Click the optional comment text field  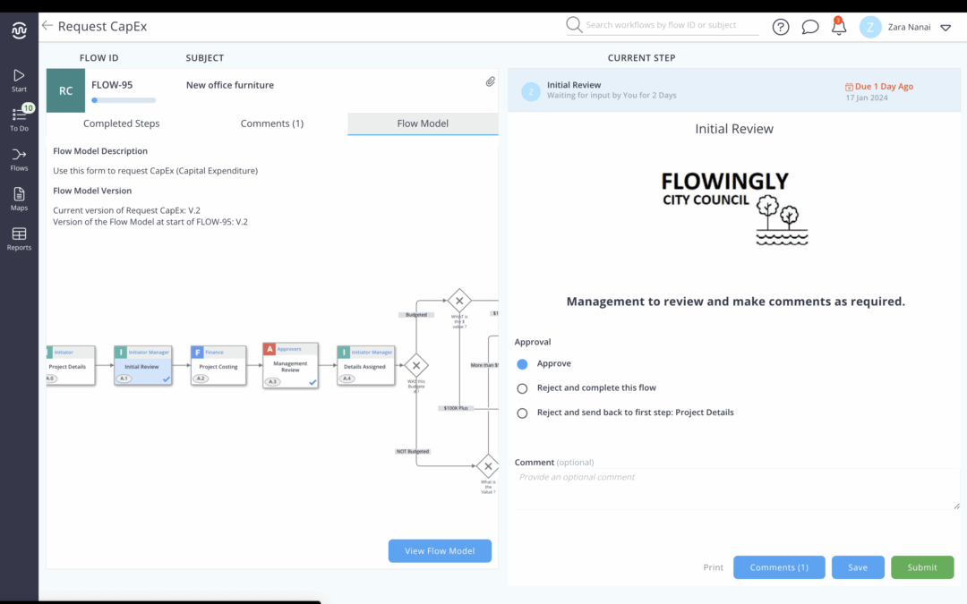point(736,489)
